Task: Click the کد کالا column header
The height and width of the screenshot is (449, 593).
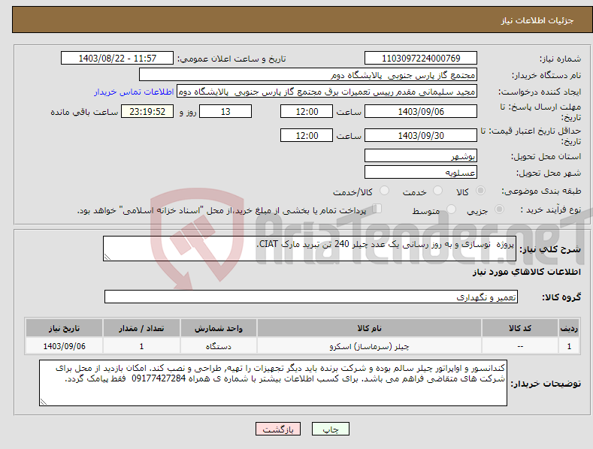Action: (x=520, y=328)
